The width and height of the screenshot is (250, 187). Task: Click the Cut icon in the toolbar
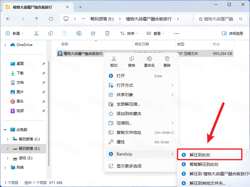[x=36, y=33]
